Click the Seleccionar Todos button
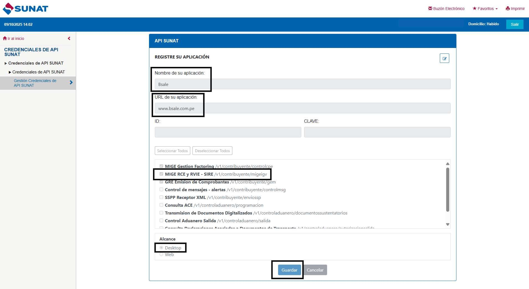Screen dimensions: 529x289 172,151
